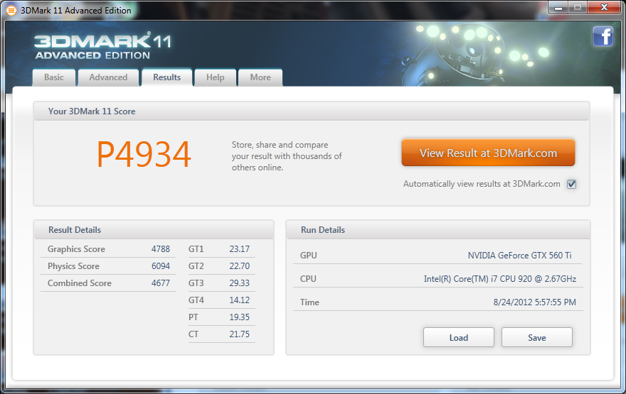The image size is (626, 394).
Task: Select the GT3 result 29.33
Action: point(239,283)
